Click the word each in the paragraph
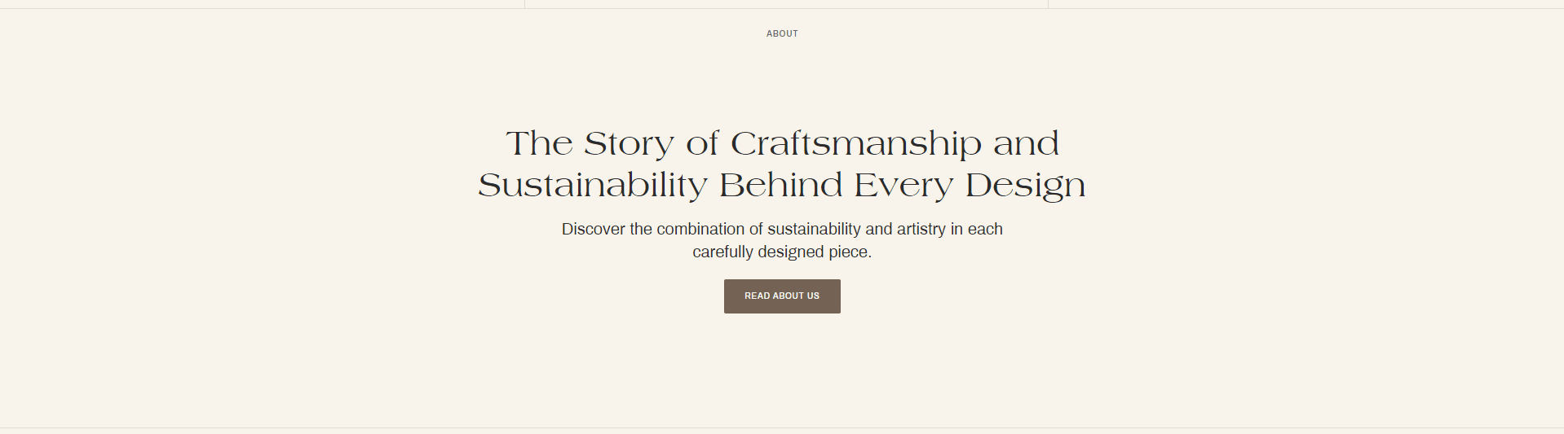This screenshot has width=1564, height=434. click(985, 230)
